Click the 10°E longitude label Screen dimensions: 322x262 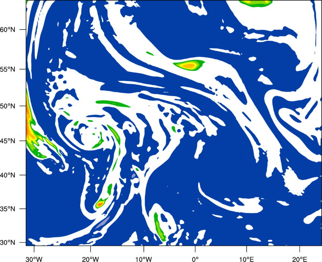[246, 259]
